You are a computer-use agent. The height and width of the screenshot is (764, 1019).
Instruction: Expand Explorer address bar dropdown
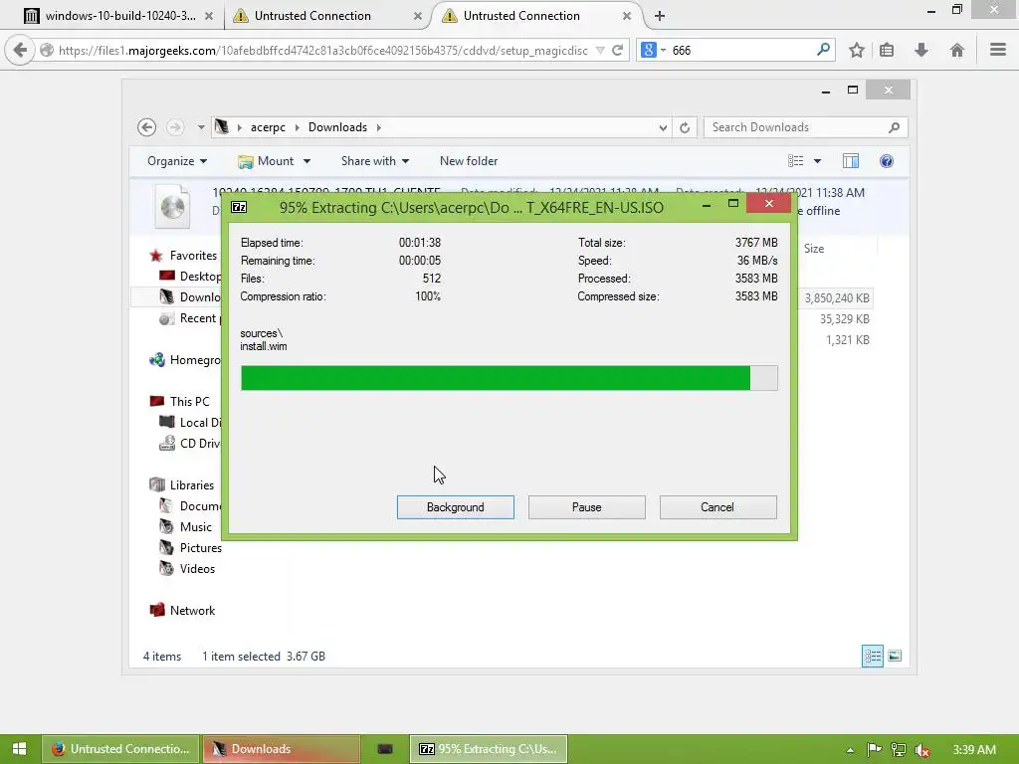[x=662, y=128]
